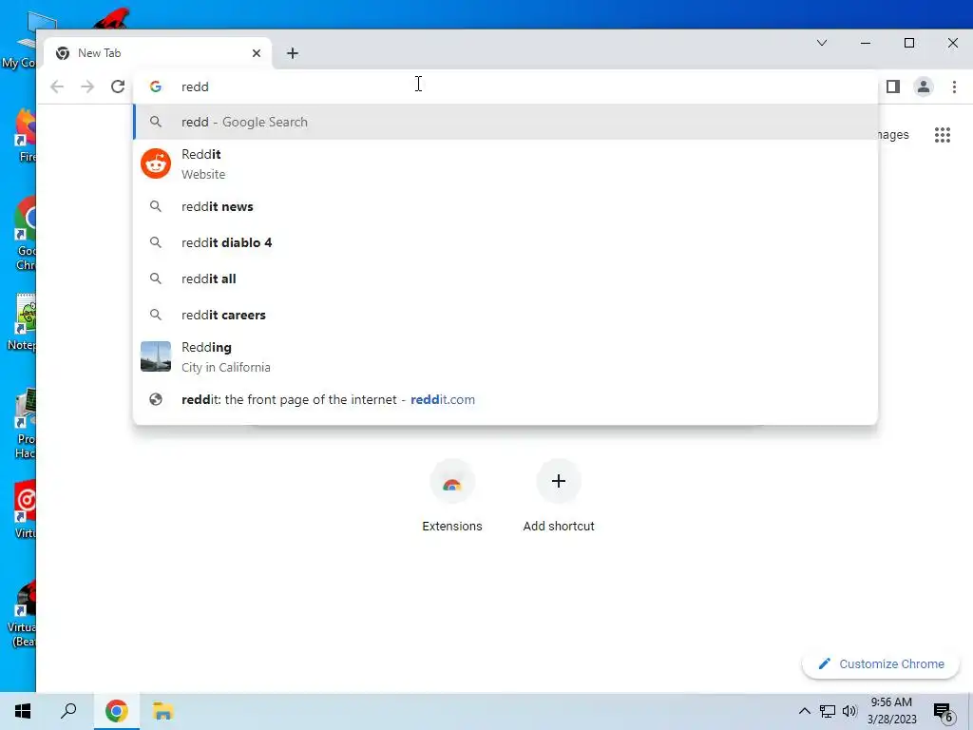Open the Extensions shortcut
Screen dimensions: 973x730
(452, 496)
